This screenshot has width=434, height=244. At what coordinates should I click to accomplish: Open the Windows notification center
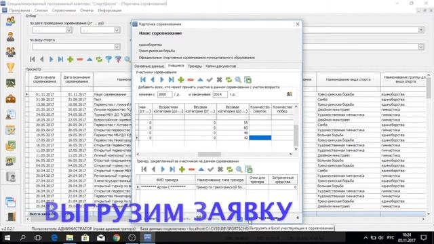click(x=424, y=238)
